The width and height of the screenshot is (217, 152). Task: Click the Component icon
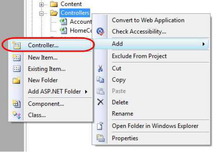pyautogui.click(x=16, y=104)
